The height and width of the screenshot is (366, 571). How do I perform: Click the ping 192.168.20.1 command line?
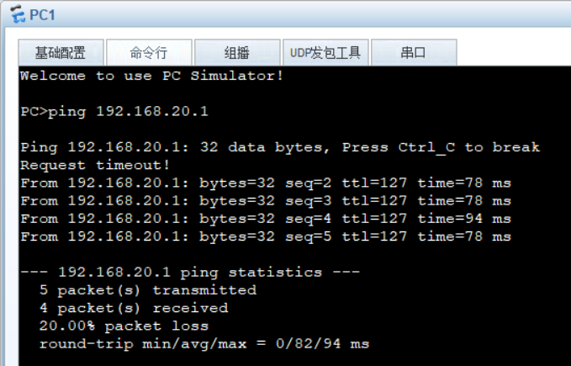114,111
